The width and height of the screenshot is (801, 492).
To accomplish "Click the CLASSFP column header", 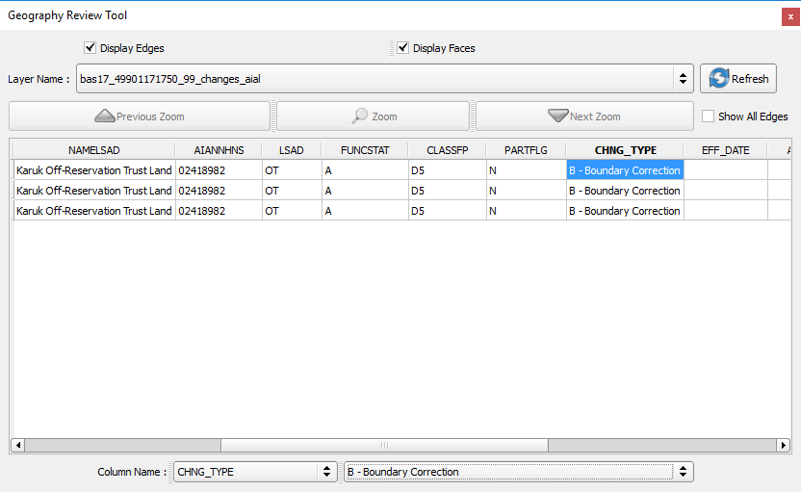I will click(447, 150).
